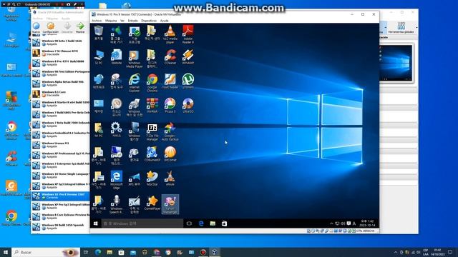Image resolution: width=458 pixels, height=257 pixels.
Task: Click guest Windows search box
Action: click(142, 223)
